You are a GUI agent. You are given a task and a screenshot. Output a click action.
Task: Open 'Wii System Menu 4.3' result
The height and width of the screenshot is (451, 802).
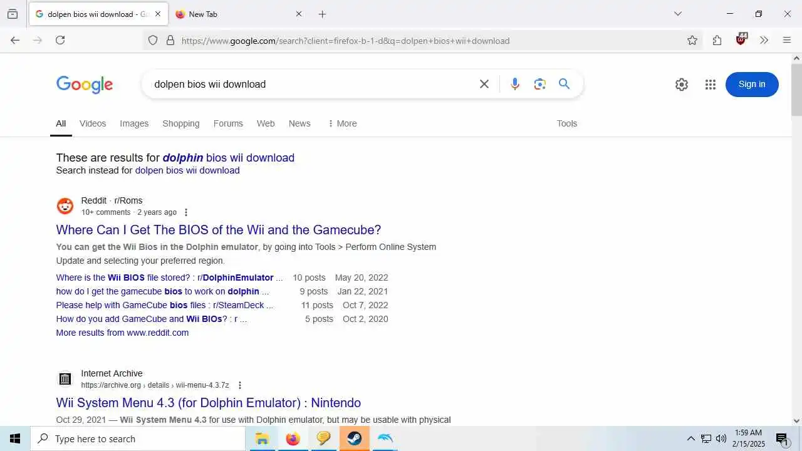(x=209, y=403)
